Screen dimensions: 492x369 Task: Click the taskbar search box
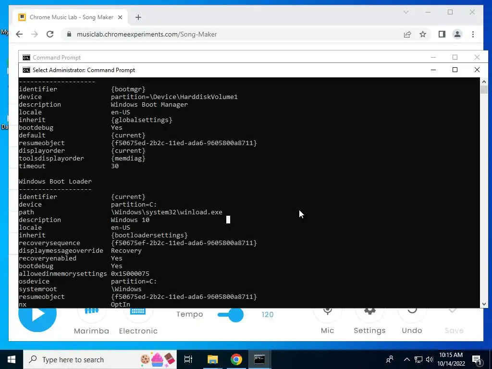coord(100,359)
